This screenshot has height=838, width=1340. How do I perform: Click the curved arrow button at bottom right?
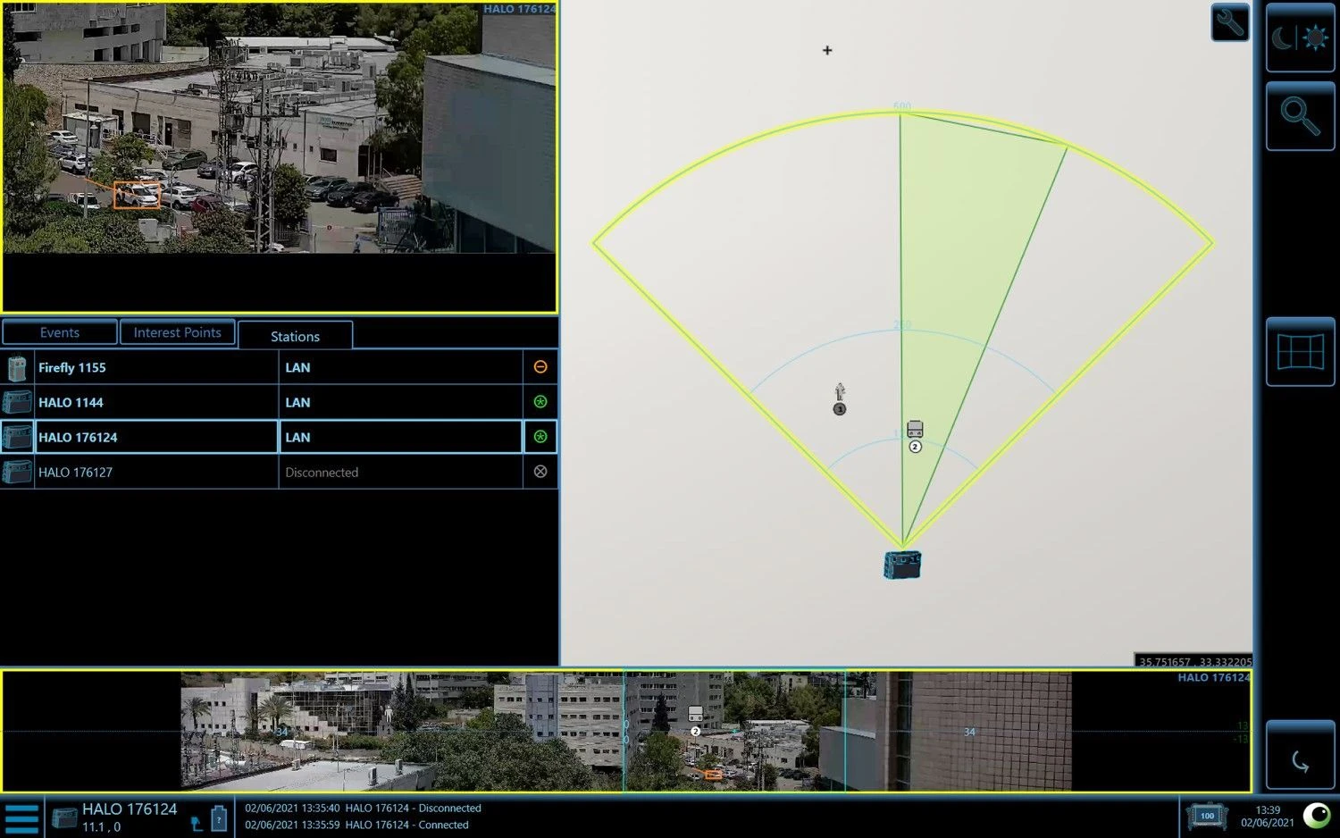tap(1300, 761)
